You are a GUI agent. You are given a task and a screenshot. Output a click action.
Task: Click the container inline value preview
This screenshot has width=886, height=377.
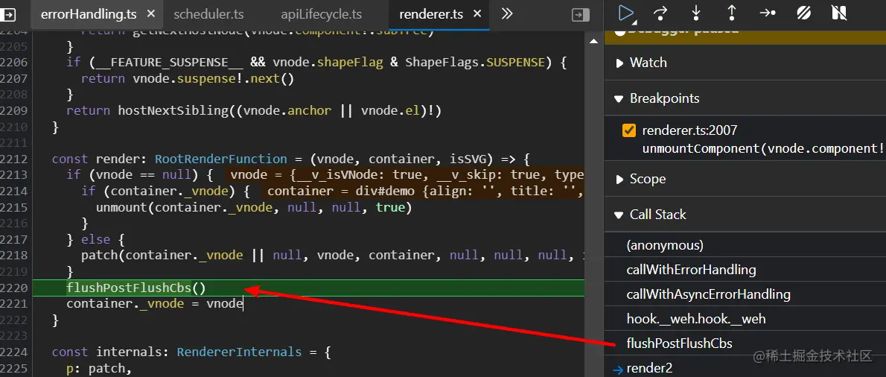(424, 191)
